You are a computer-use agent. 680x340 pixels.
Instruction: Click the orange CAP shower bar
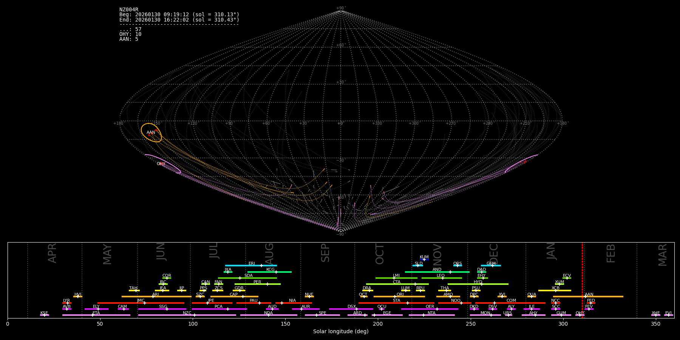point(235,297)
